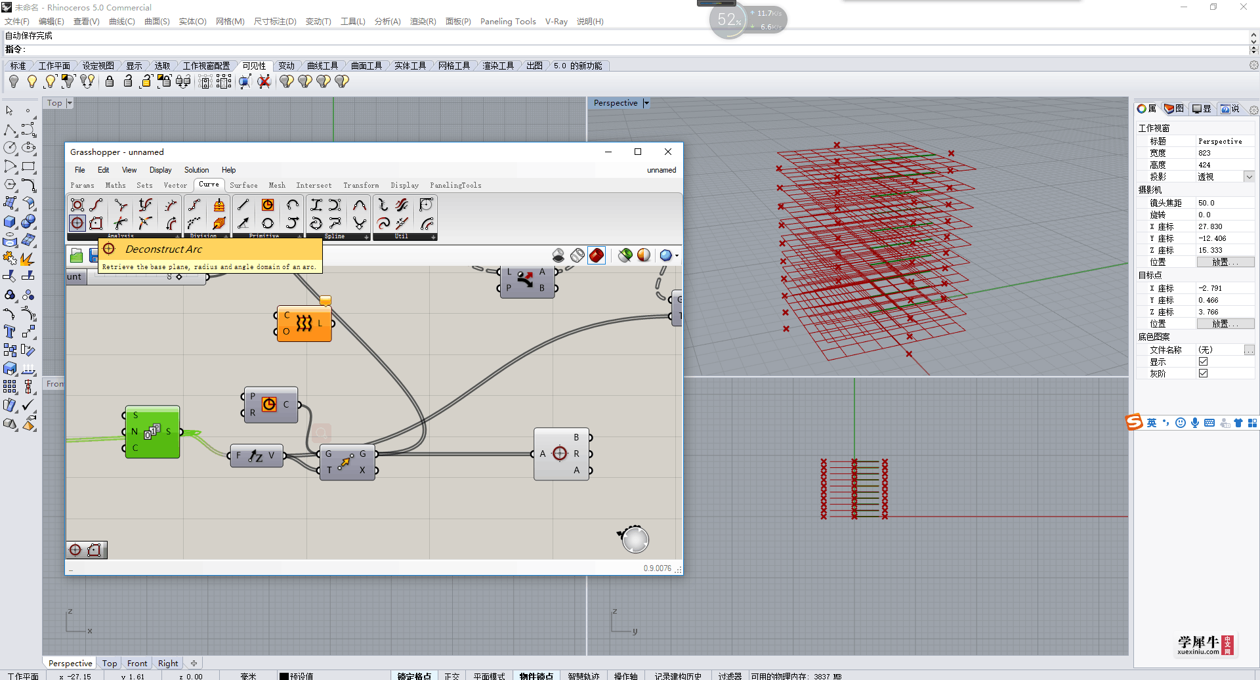Screen dimensions: 1260x680
Task: Expand the Analysis panel plus in Grasshopper
Action: [177, 236]
